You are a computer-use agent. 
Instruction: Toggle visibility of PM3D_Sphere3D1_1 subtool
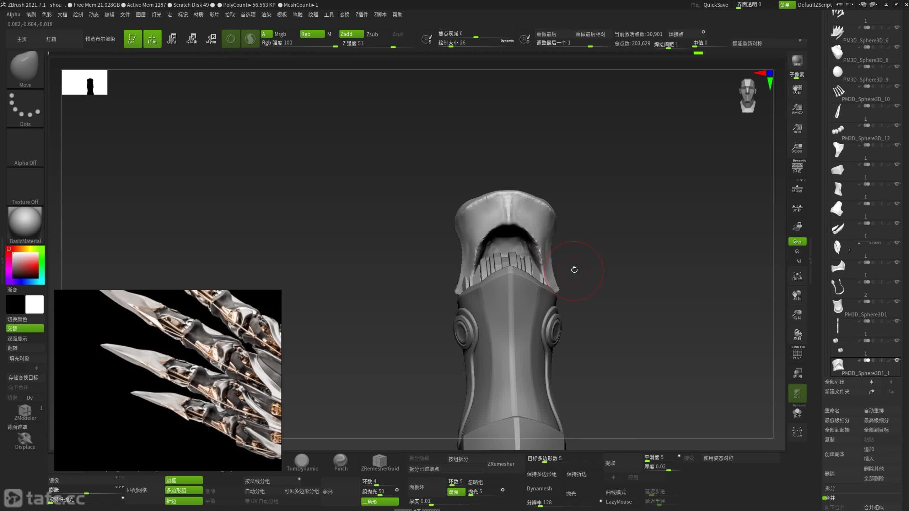tap(897, 360)
